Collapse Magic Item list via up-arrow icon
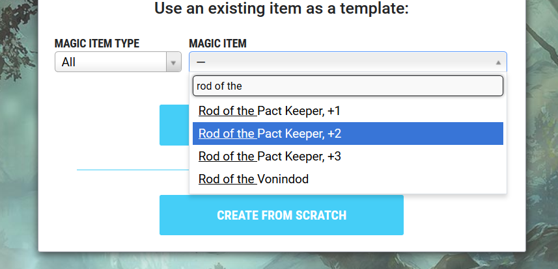The height and width of the screenshot is (269, 558). [x=498, y=62]
